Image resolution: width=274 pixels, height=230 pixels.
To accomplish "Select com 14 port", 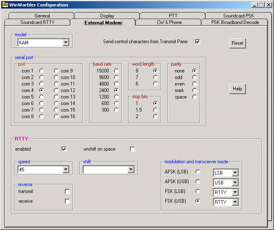I will [x=56, y=103].
